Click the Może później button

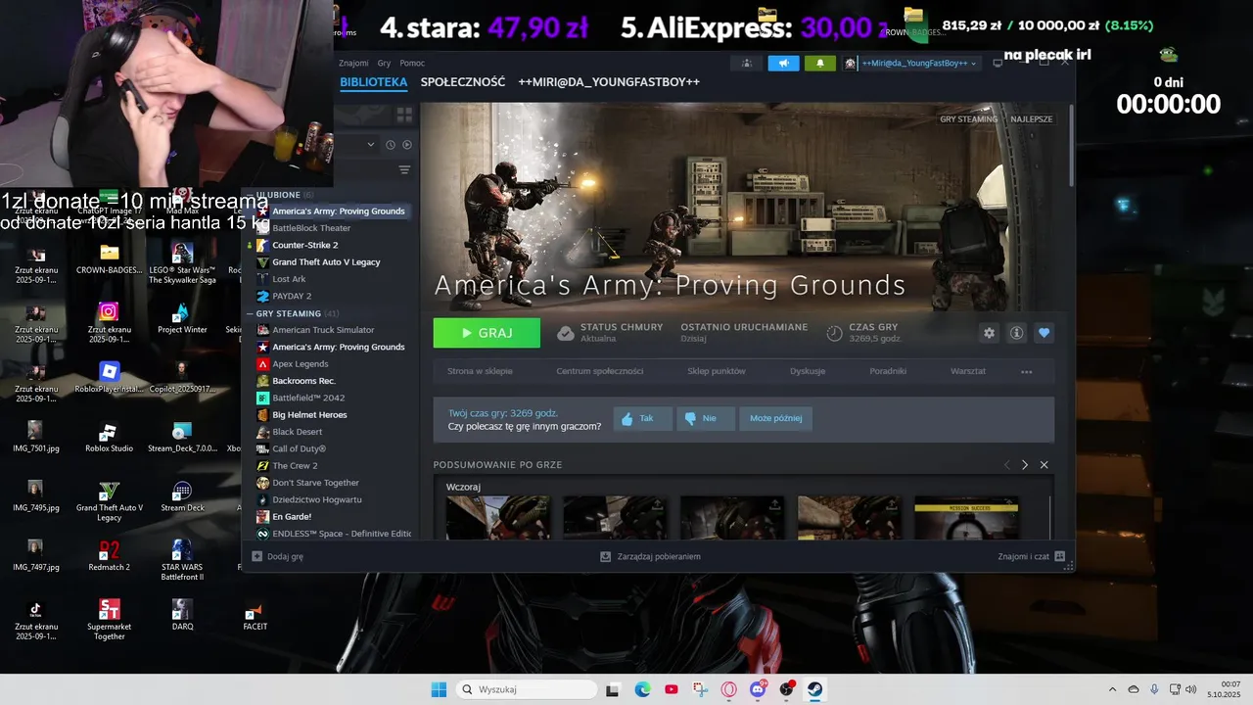coord(775,418)
